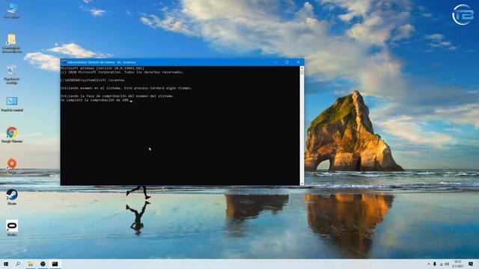Viewport: 479px width, 269px height.
Task: Show hidden system tray icons
Action: (x=429, y=264)
